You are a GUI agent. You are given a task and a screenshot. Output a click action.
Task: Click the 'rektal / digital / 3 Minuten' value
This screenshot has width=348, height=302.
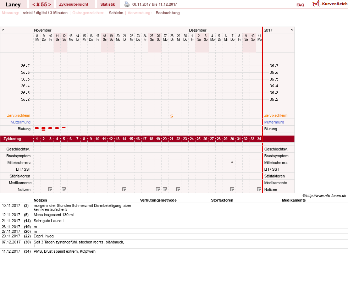point(45,13)
